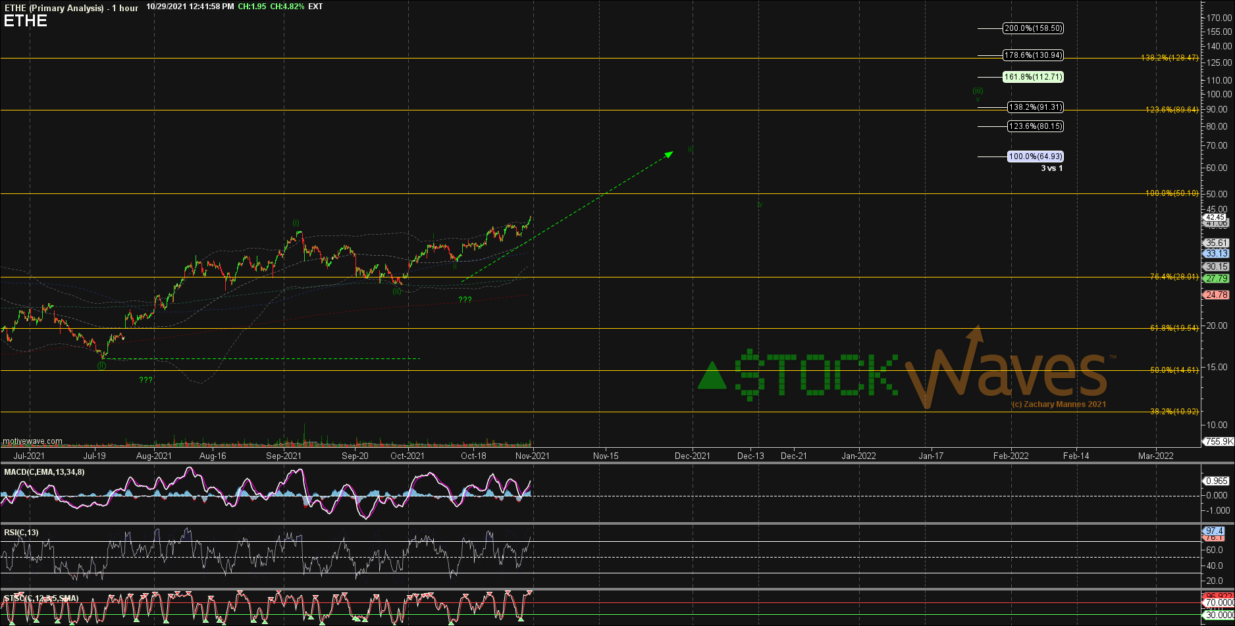
Task: Click the timestamp 10/29/2021 12:41:58 PM
Action: (190, 7)
